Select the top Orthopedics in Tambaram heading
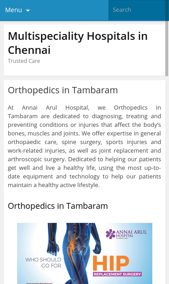Image resolution: width=169 pixels, height=284 pixels. [x=63, y=90]
